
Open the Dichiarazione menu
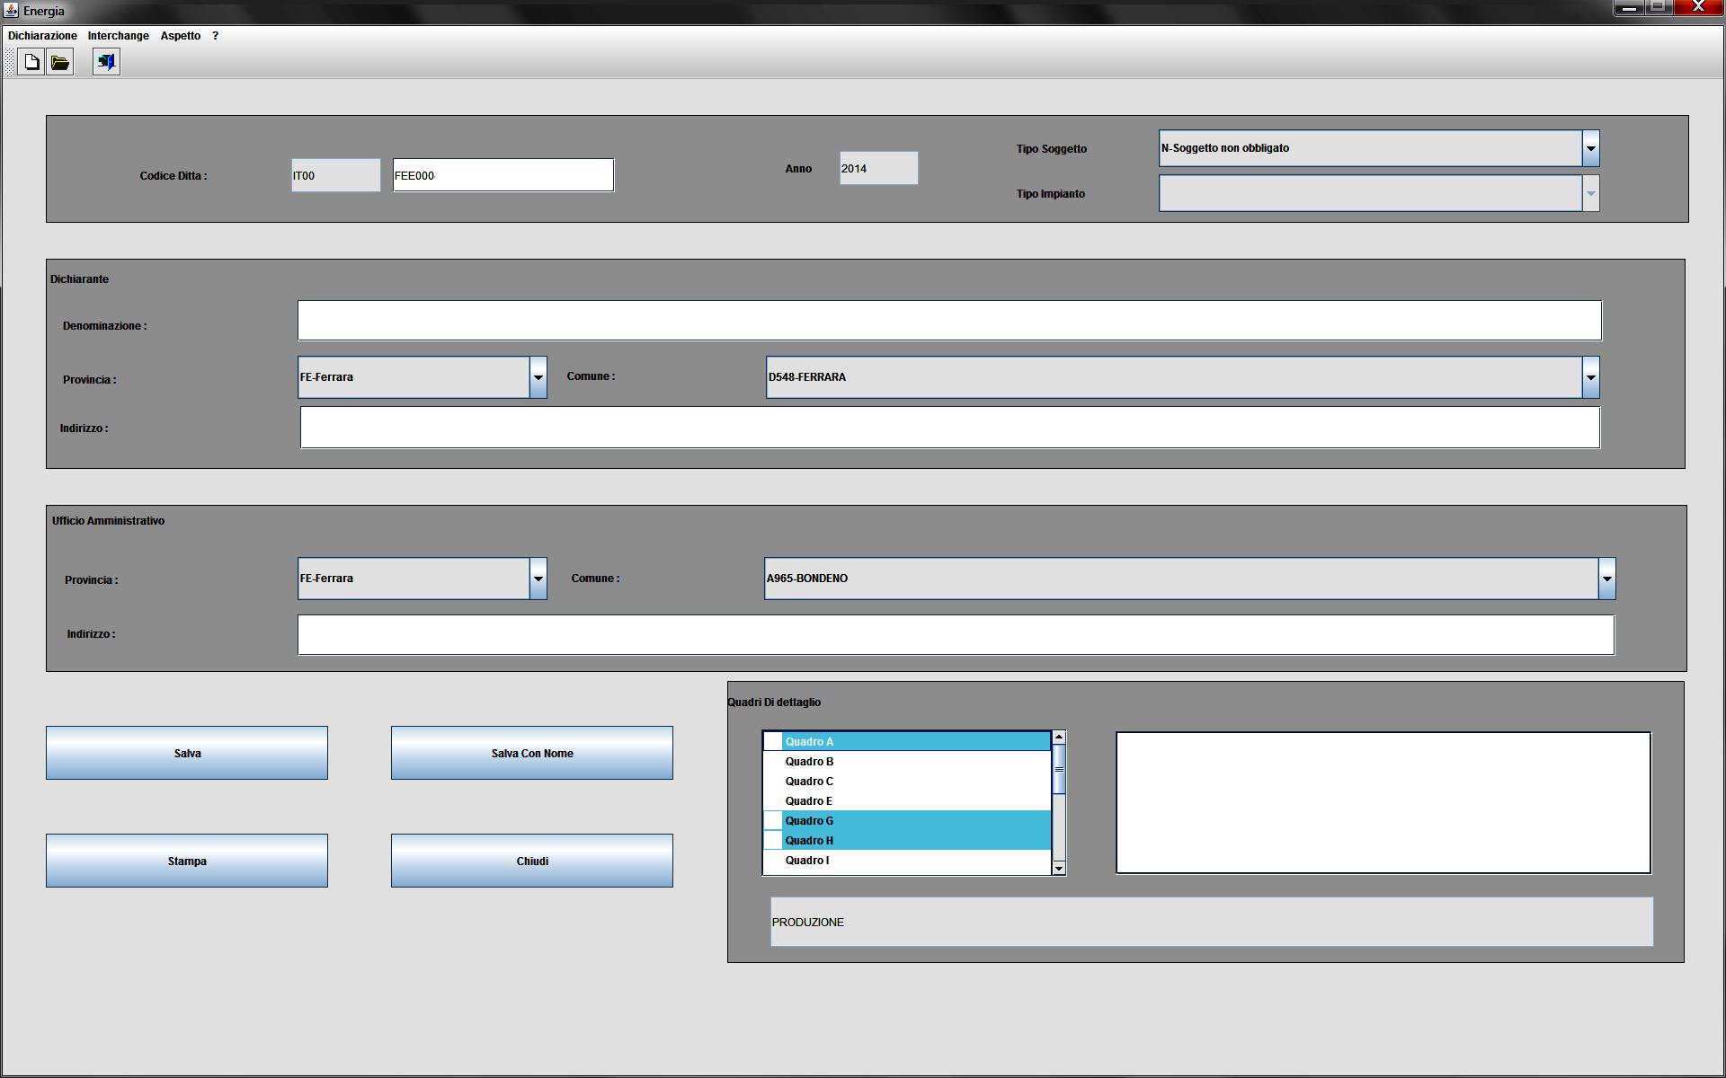tap(42, 36)
